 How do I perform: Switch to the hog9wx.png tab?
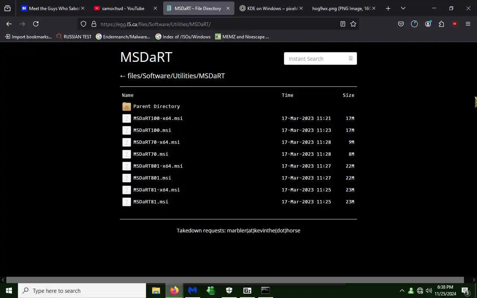coord(344,8)
